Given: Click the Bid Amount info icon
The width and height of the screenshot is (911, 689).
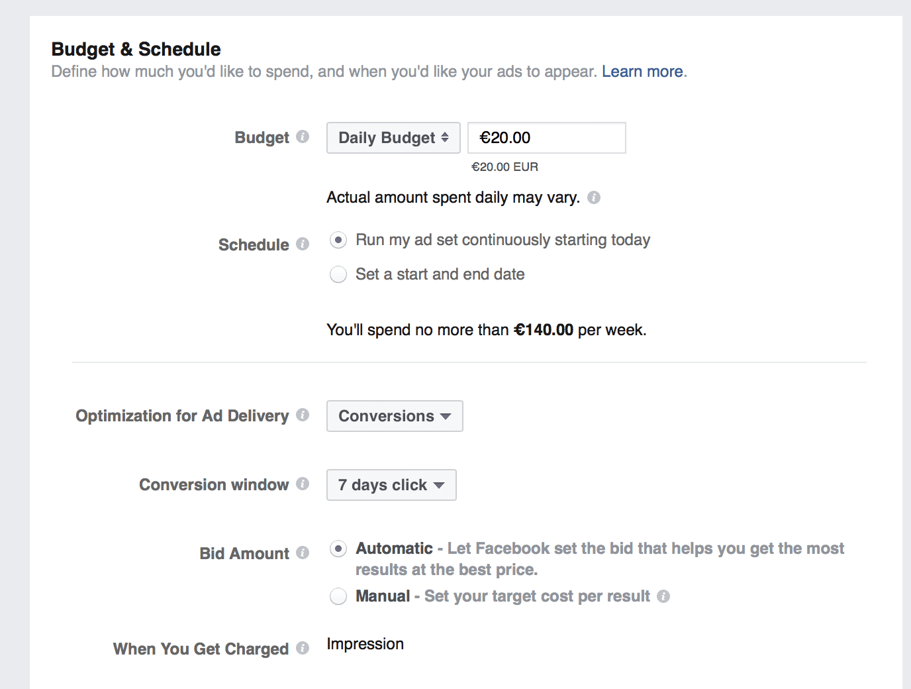Looking at the screenshot, I should pos(303,553).
